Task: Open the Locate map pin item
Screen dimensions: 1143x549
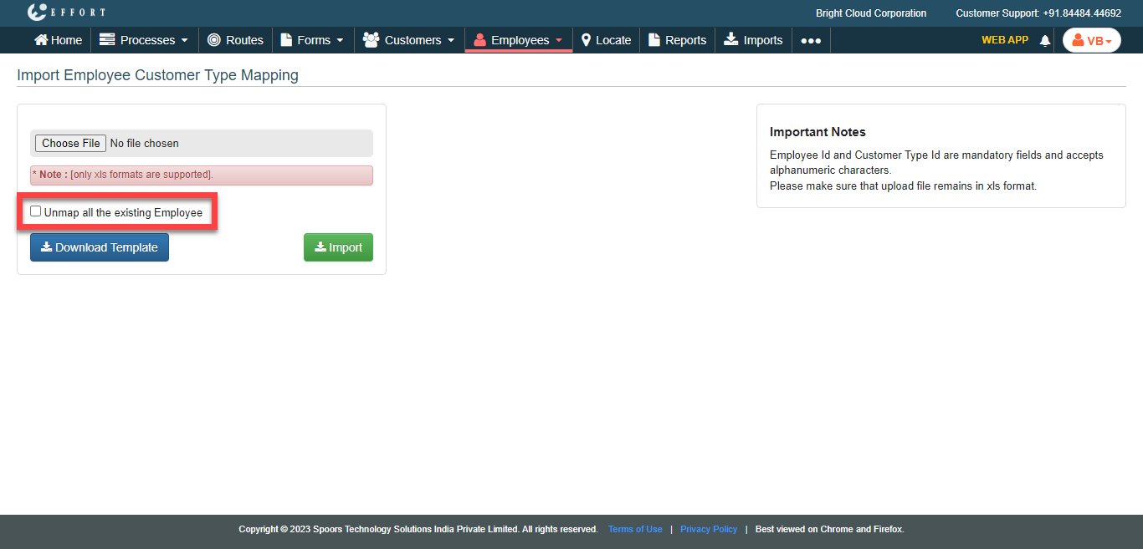Action: (x=606, y=40)
